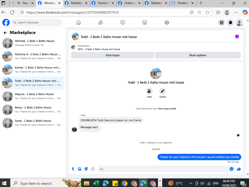Switch to the Orders browser tab

coord(130,3)
